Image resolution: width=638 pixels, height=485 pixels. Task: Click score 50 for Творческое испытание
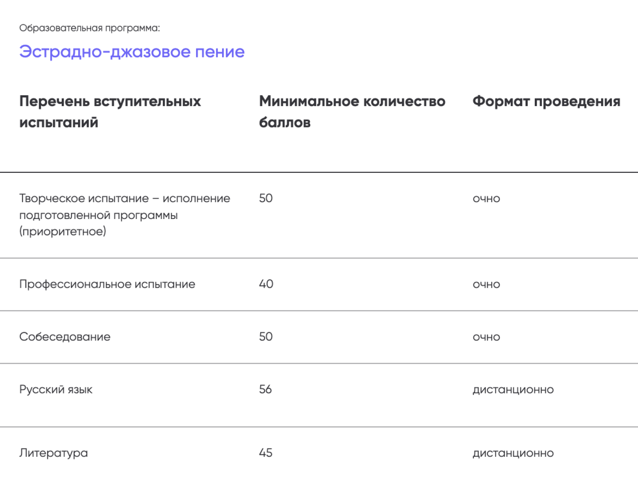coord(266,198)
